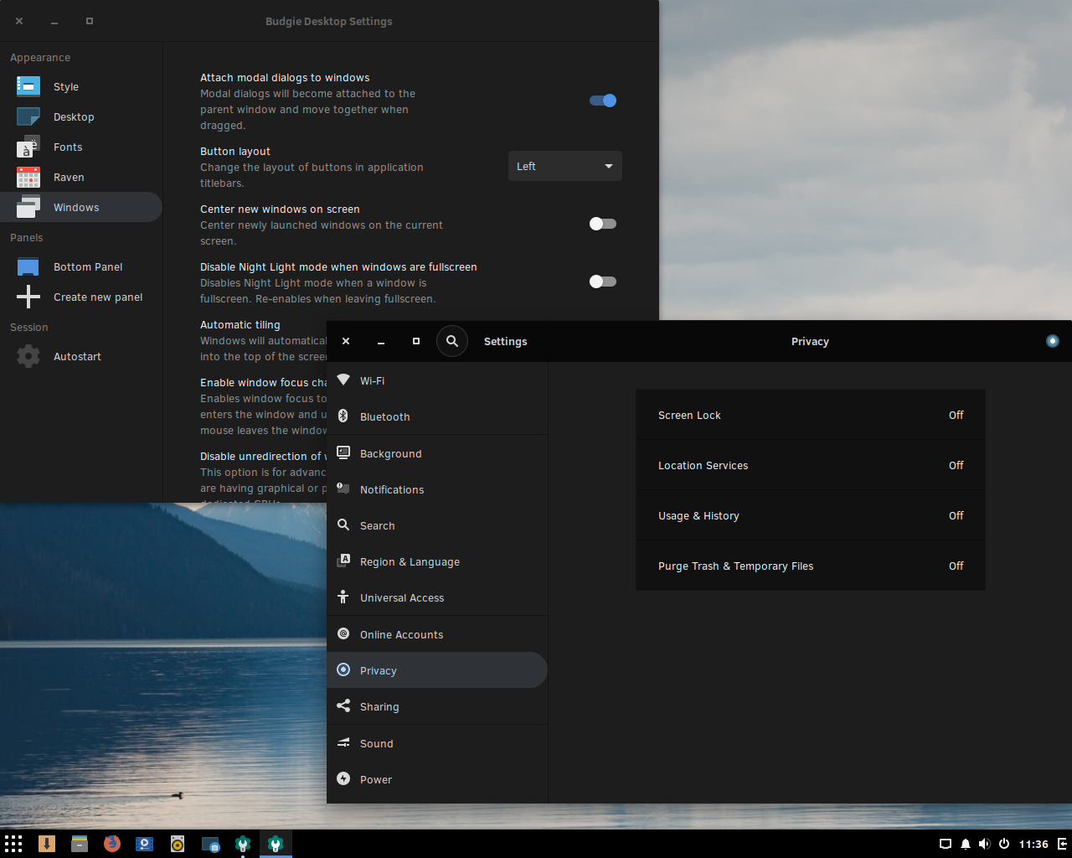The width and height of the screenshot is (1072, 858).
Task: Select Search item in Settings sidebar
Action: pos(437,525)
